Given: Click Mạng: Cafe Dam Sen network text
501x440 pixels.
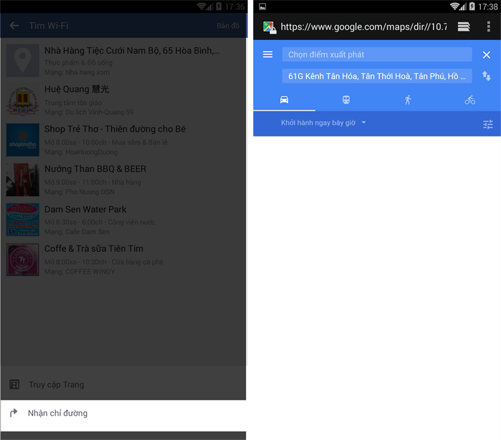Looking at the screenshot, I should click(x=77, y=232).
